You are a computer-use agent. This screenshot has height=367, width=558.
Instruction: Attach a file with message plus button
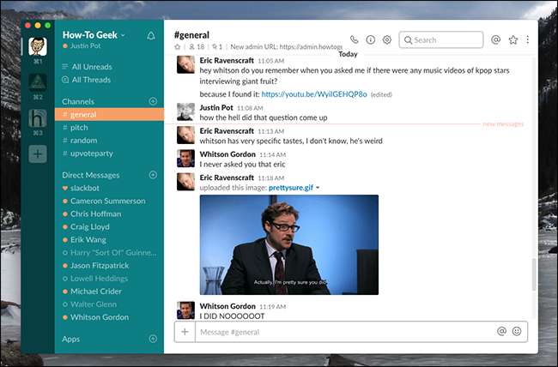click(x=185, y=332)
